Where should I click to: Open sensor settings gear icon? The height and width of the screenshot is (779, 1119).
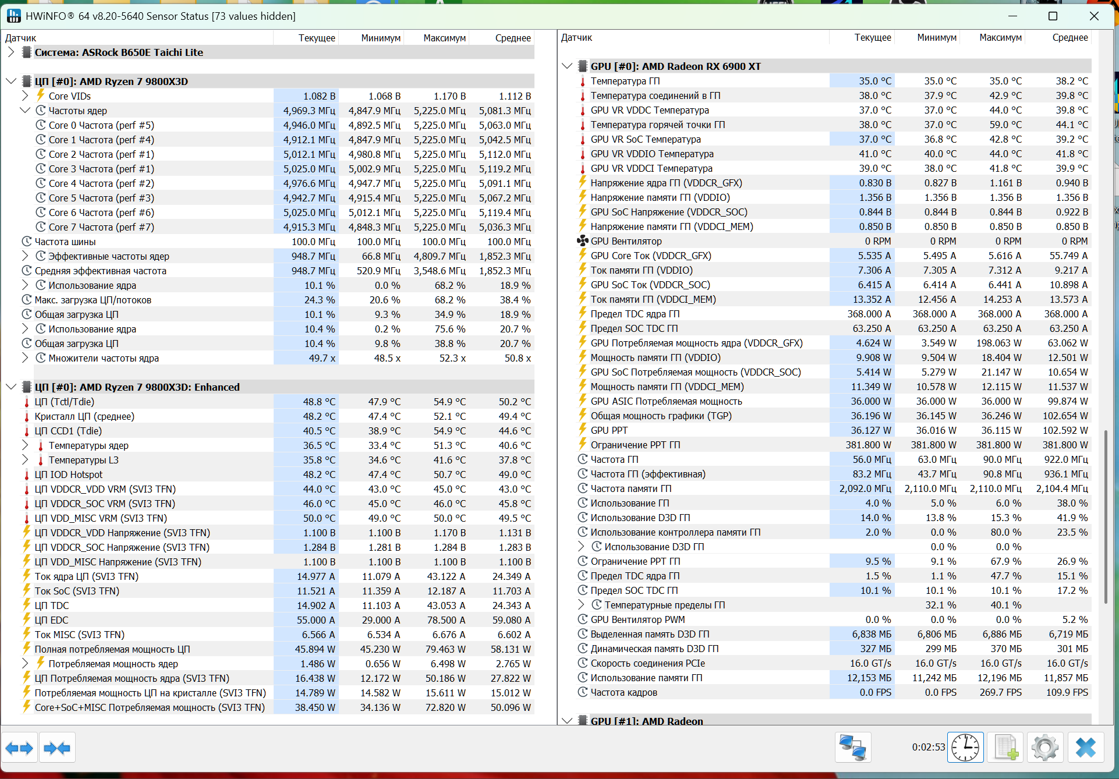tap(1045, 748)
